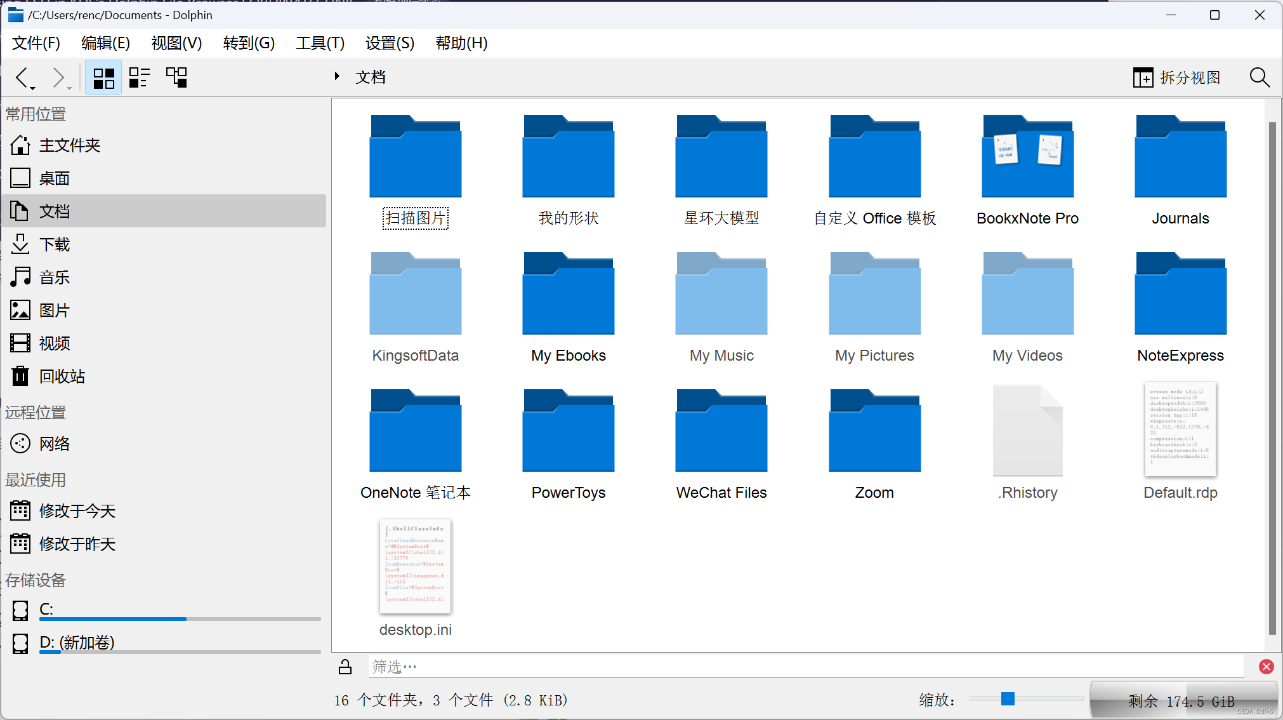
Task: Open the 视图(V) menu
Action: coord(176,43)
